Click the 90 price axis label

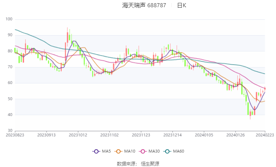pyautogui.click(x=10, y=35)
